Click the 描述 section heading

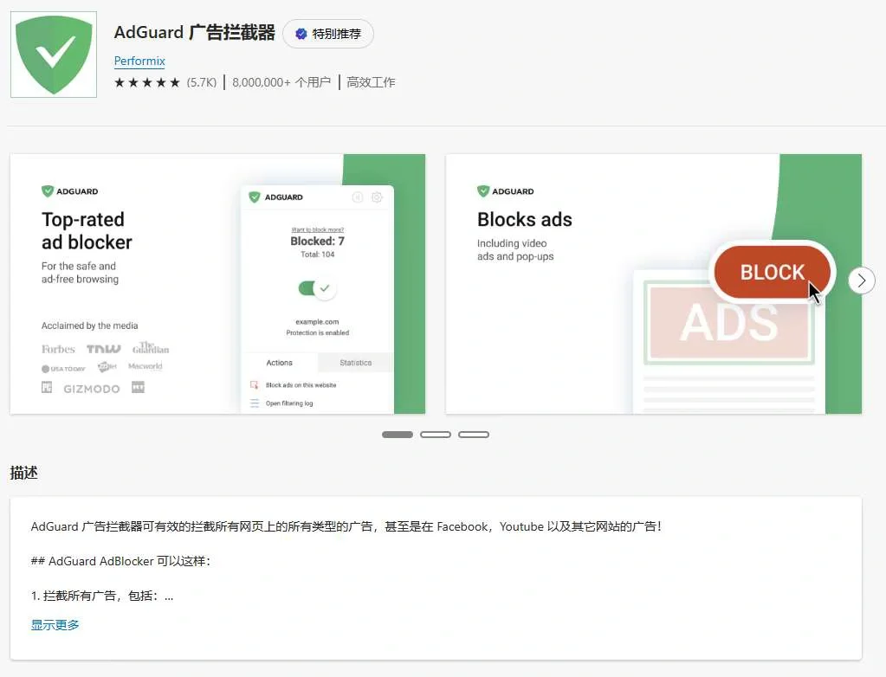click(x=23, y=474)
